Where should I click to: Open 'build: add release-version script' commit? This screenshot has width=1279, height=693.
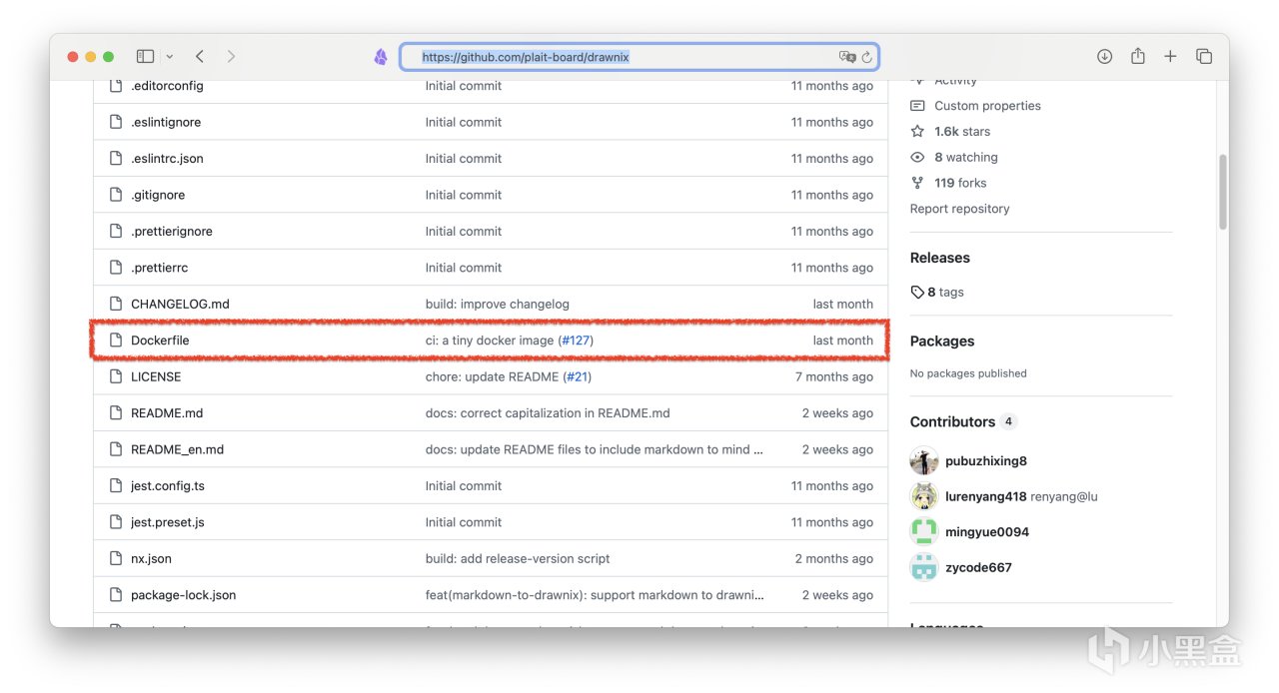pyautogui.click(x=518, y=559)
